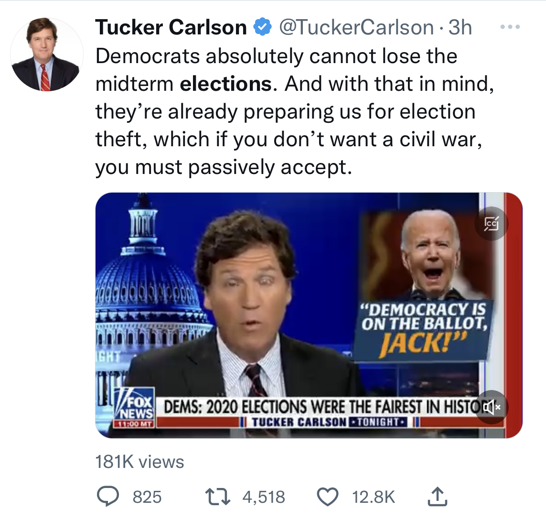Click the three-dot more options icon

point(510,27)
